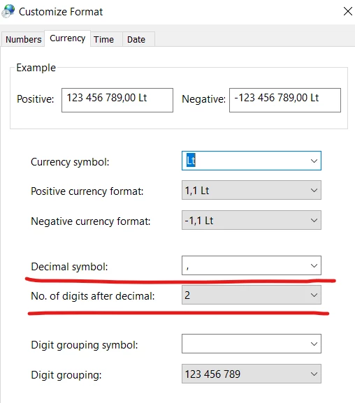Expand the Digit grouping symbol dropdown arrow
Image resolution: width=355 pixels, height=403 pixels.
coord(314,344)
